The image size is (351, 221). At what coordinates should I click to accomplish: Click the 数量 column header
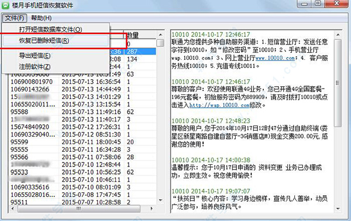[140, 35]
